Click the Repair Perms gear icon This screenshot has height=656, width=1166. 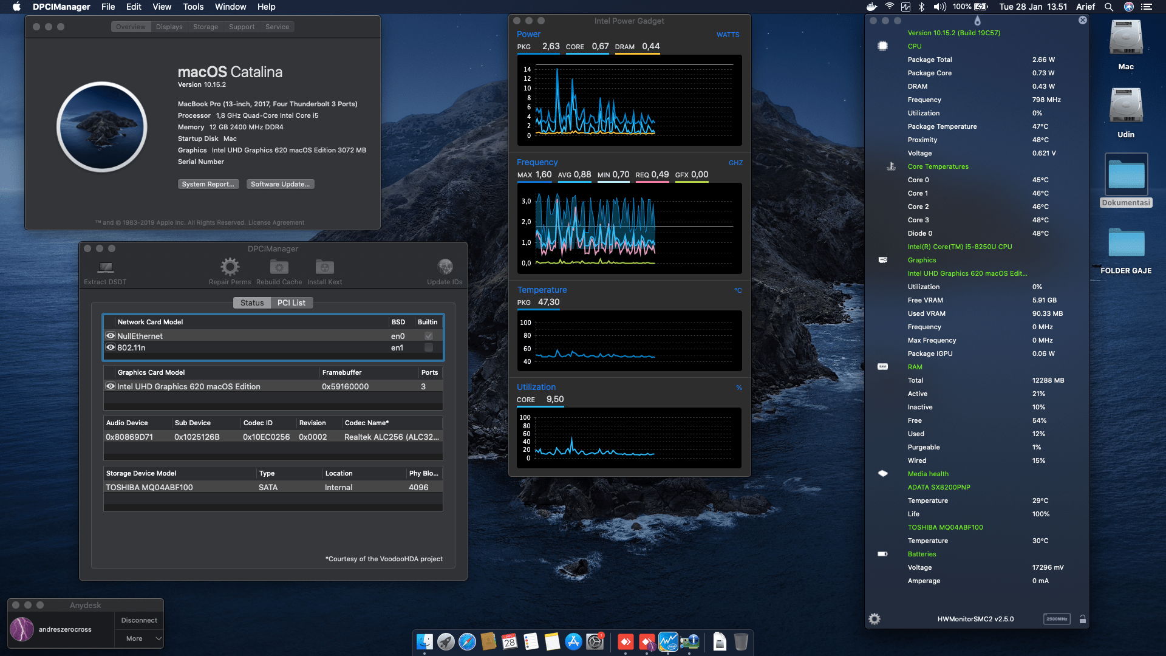tap(230, 267)
